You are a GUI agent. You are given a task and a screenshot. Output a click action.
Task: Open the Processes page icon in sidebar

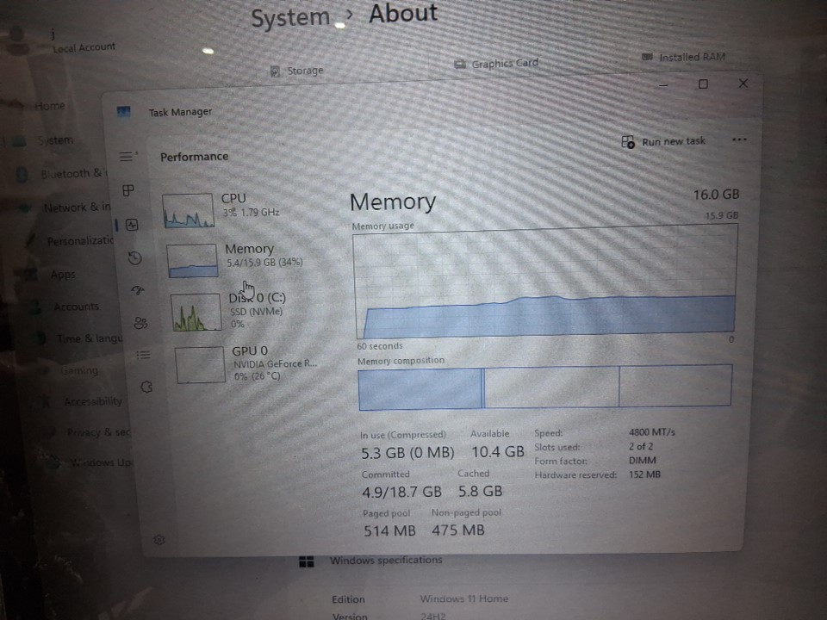click(x=128, y=190)
